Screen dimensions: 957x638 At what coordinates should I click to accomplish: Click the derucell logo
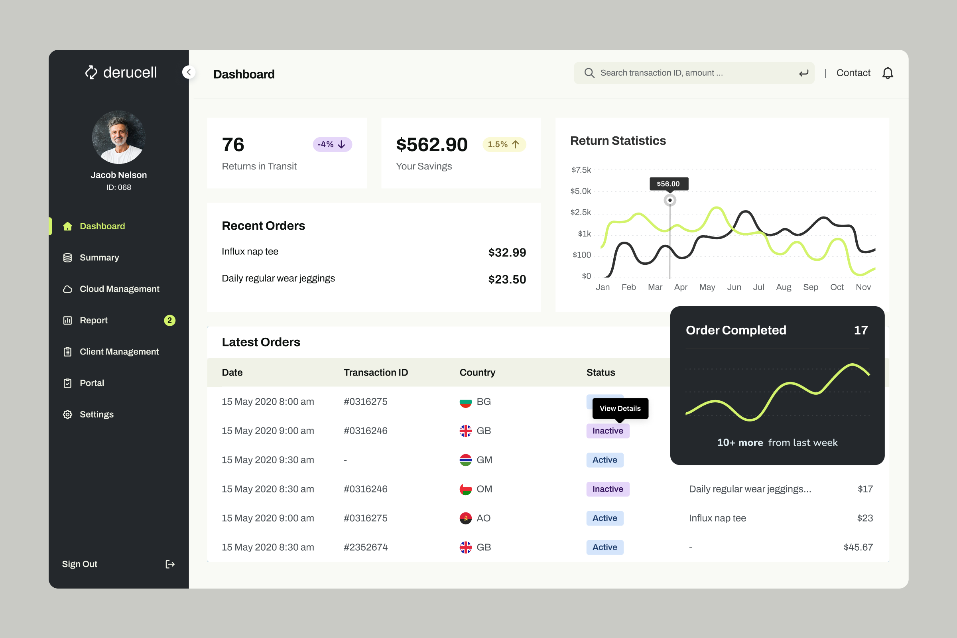120,73
